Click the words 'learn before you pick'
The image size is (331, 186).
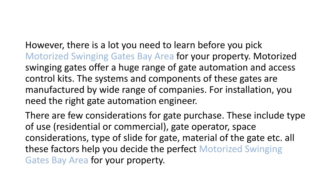[x=218, y=45]
